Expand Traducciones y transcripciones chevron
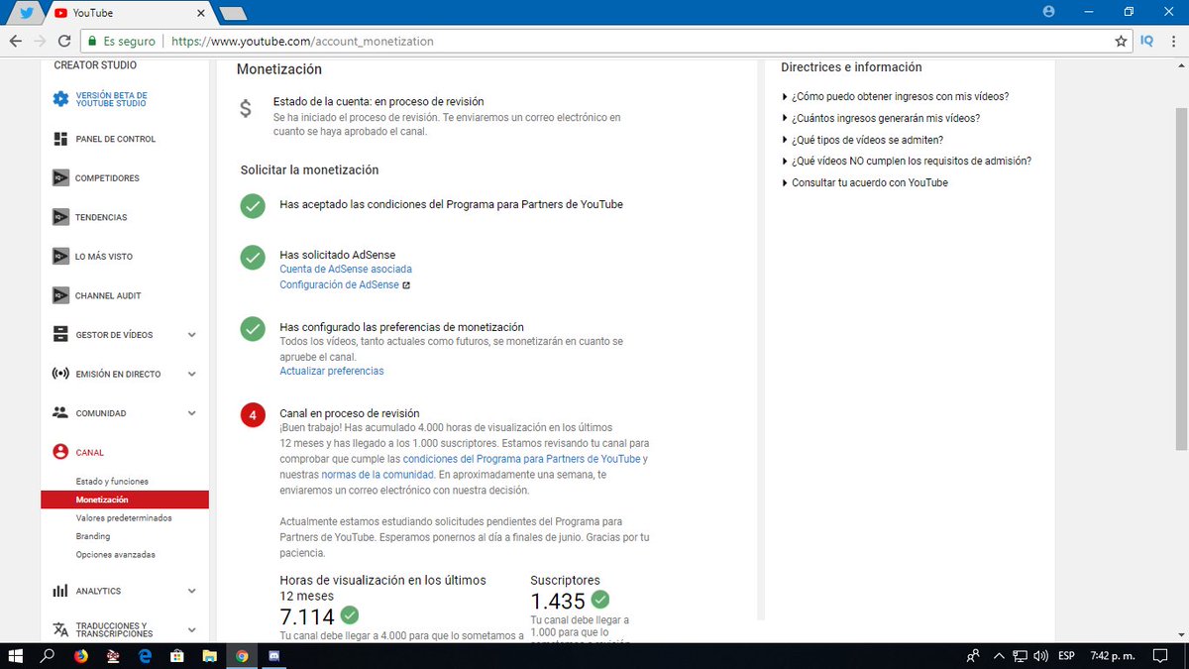This screenshot has height=669, width=1189. point(192,630)
